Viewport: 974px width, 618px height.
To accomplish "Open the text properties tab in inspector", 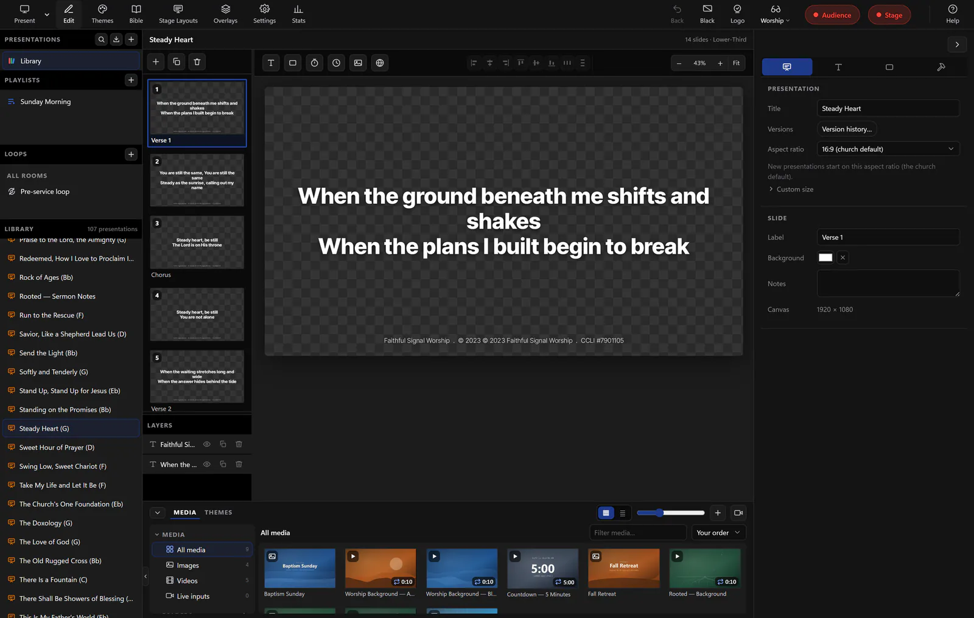I will pos(838,67).
